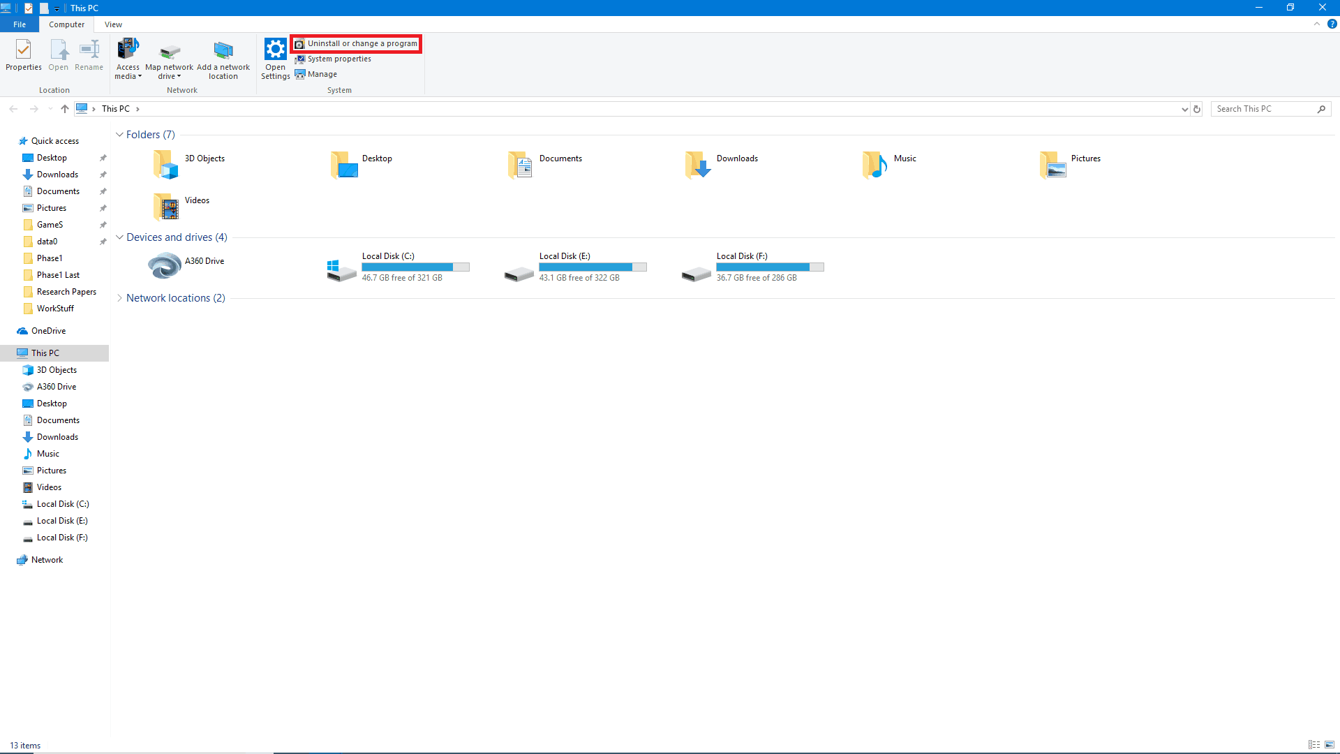Viewport: 1340px width, 754px height.
Task: Switch to details view toggle
Action: 1314,745
